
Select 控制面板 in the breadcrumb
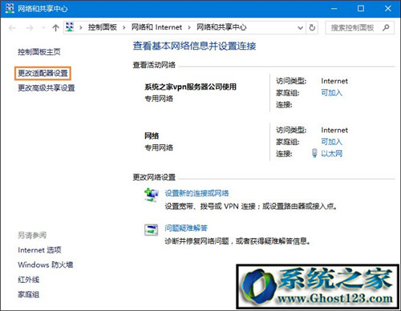[x=103, y=27]
